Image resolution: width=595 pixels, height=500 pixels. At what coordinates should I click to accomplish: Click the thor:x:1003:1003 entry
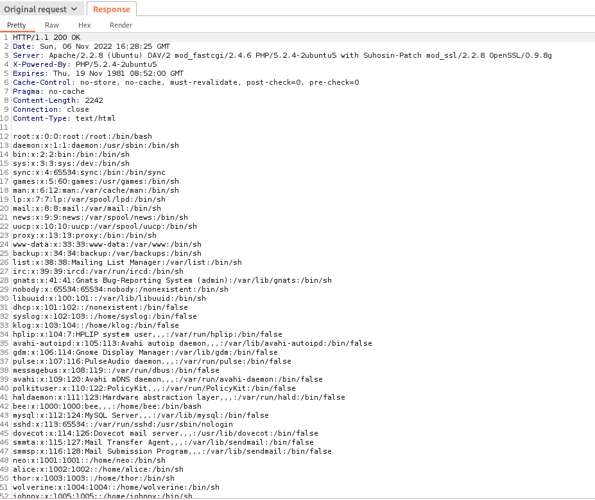pyautogui.click(x=94, y=478)
